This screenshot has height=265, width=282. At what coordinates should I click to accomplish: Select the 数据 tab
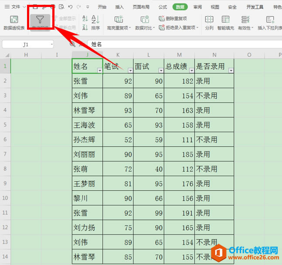pyautogui.click(x=180, y=7)
